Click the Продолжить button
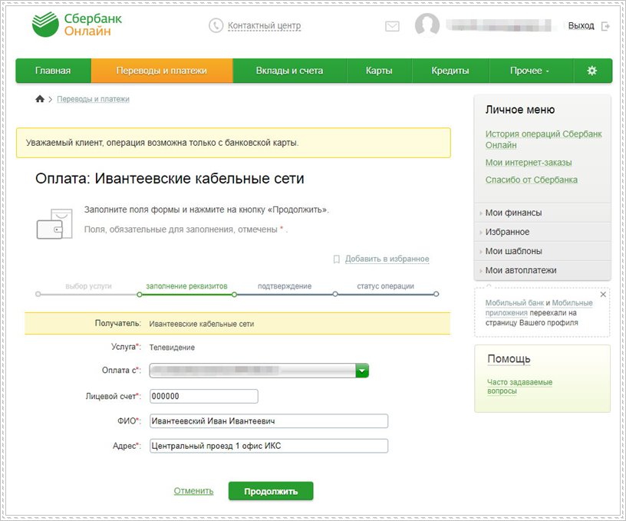 (271, 491)
